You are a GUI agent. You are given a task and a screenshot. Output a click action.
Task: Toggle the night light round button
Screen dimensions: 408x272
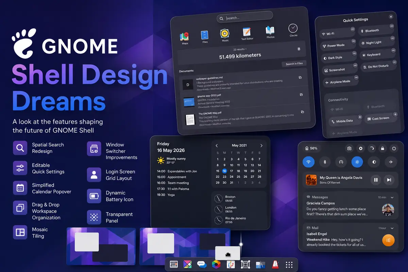357,162
